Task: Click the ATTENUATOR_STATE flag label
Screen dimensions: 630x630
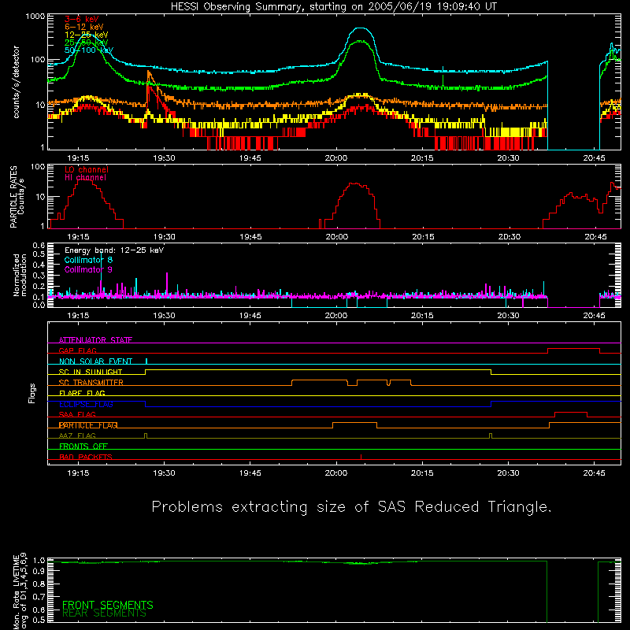Action: [95, 340]
